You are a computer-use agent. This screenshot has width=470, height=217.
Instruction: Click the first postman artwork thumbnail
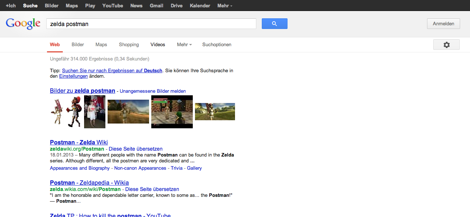tap(66, 112)
